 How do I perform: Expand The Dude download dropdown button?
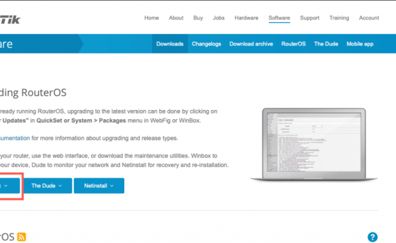coord(48,186)
